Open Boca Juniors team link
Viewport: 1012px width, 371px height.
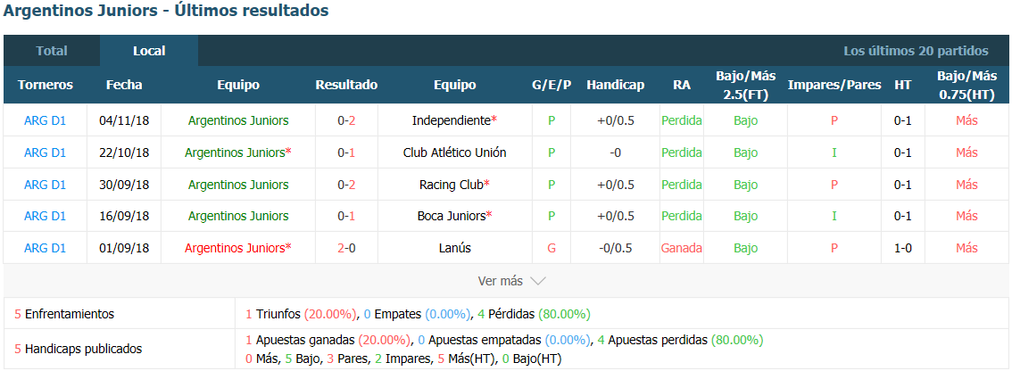tap(452, 216)
